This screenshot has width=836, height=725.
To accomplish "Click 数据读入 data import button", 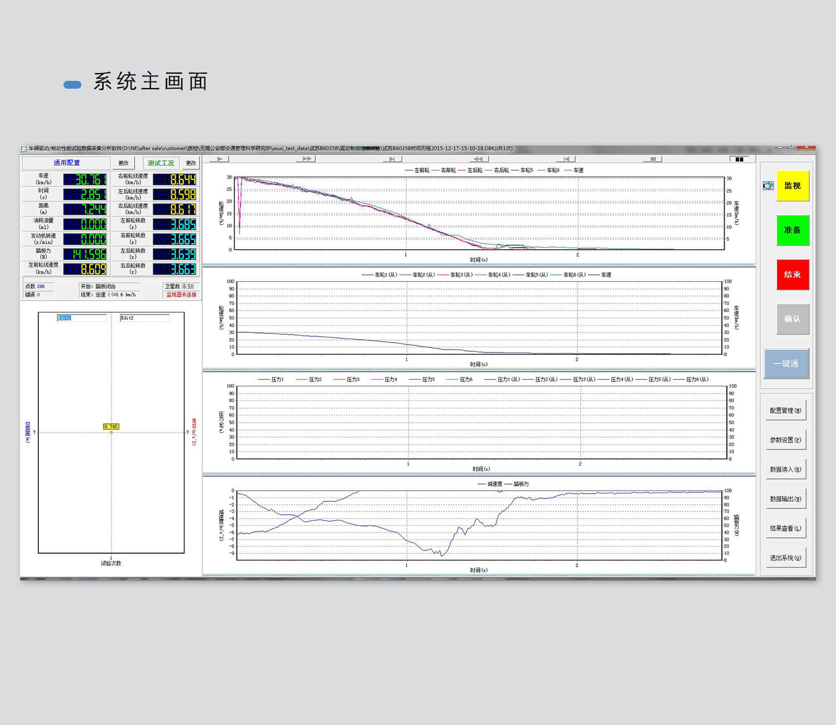I will click(x=785, y=470).
